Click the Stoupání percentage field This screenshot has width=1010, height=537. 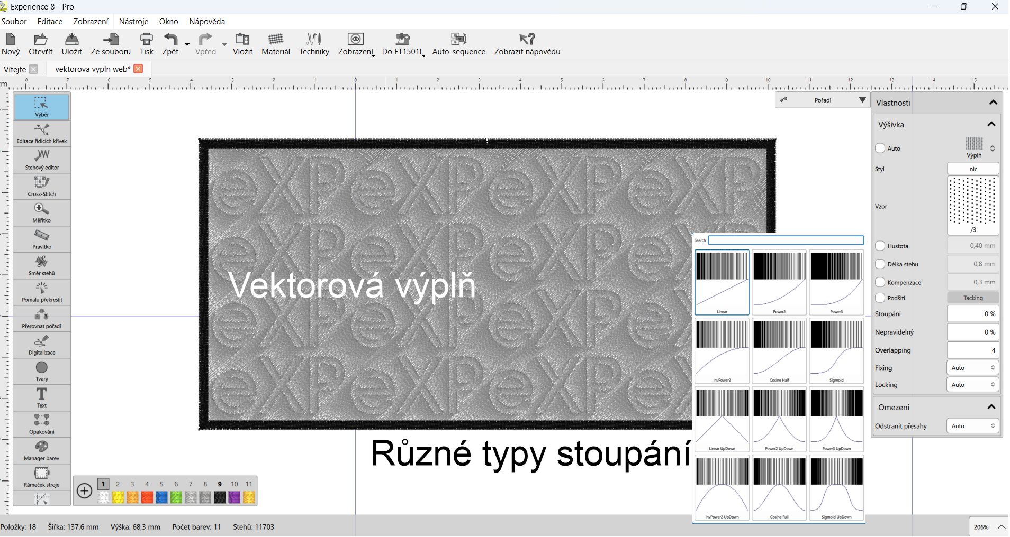pyautogui.click(x=972, y=314)
